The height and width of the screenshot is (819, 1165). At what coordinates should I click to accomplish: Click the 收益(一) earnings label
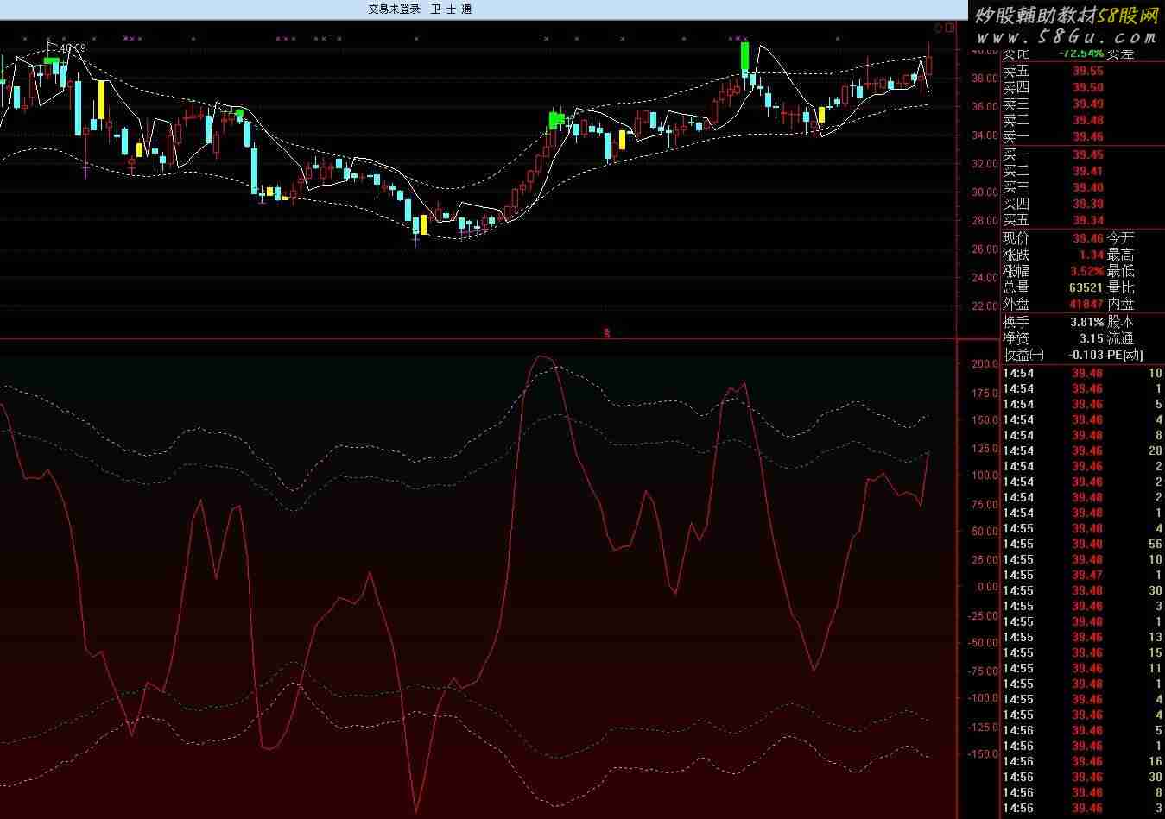coord(1023,355)
